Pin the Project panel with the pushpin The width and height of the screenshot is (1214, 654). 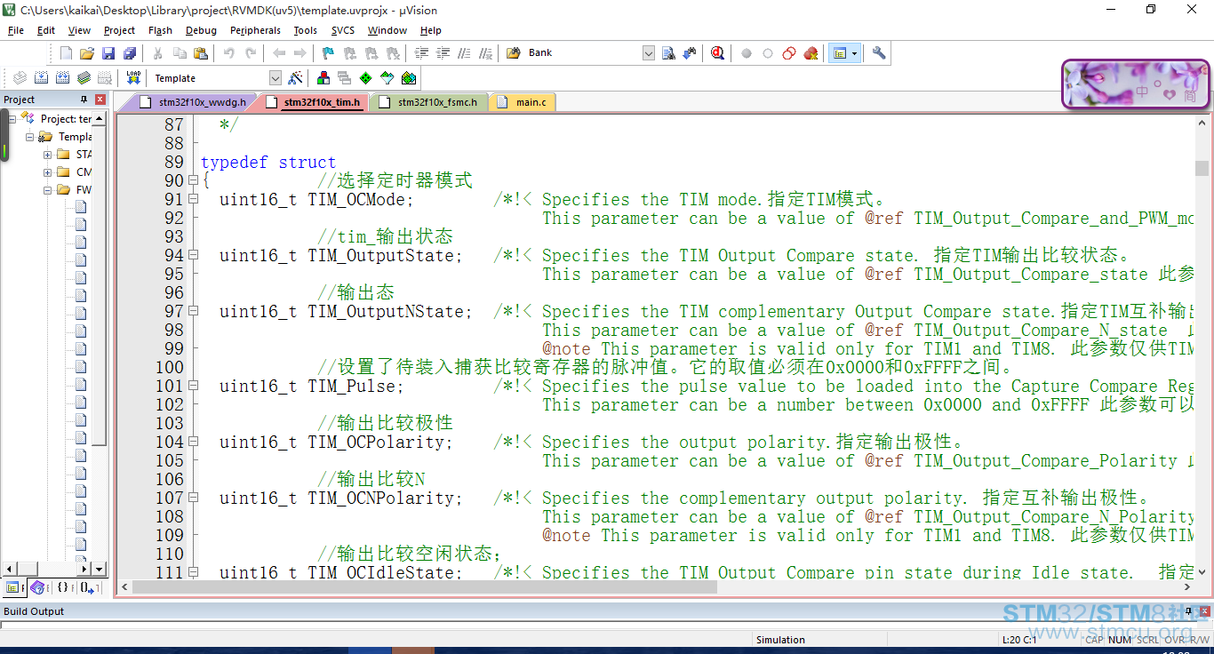pyautogui.click(x=84, y=100)
